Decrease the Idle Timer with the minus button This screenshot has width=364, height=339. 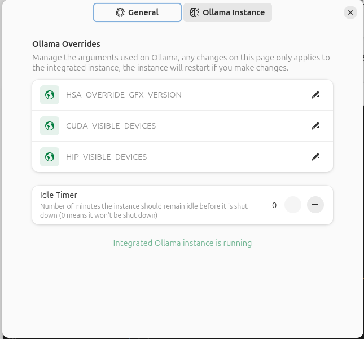tap(293, 205)
